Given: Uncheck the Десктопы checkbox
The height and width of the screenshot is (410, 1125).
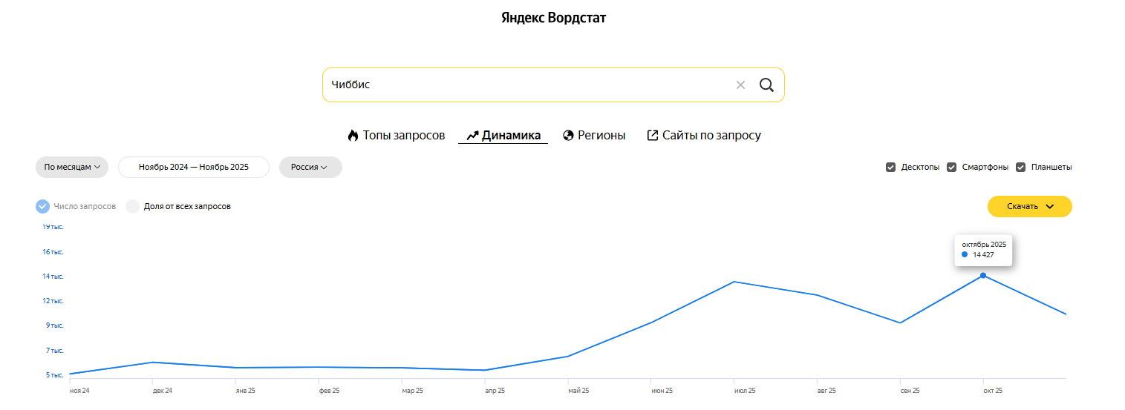Looking at the screenshot, I should point(890,168).
